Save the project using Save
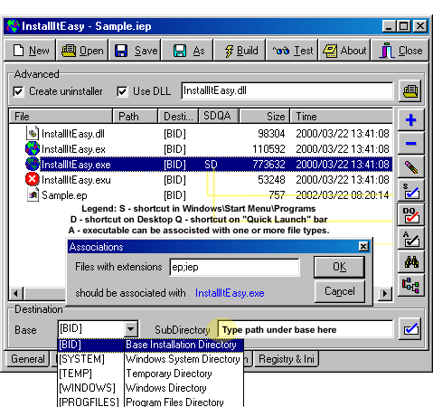 tap(136, 51)
